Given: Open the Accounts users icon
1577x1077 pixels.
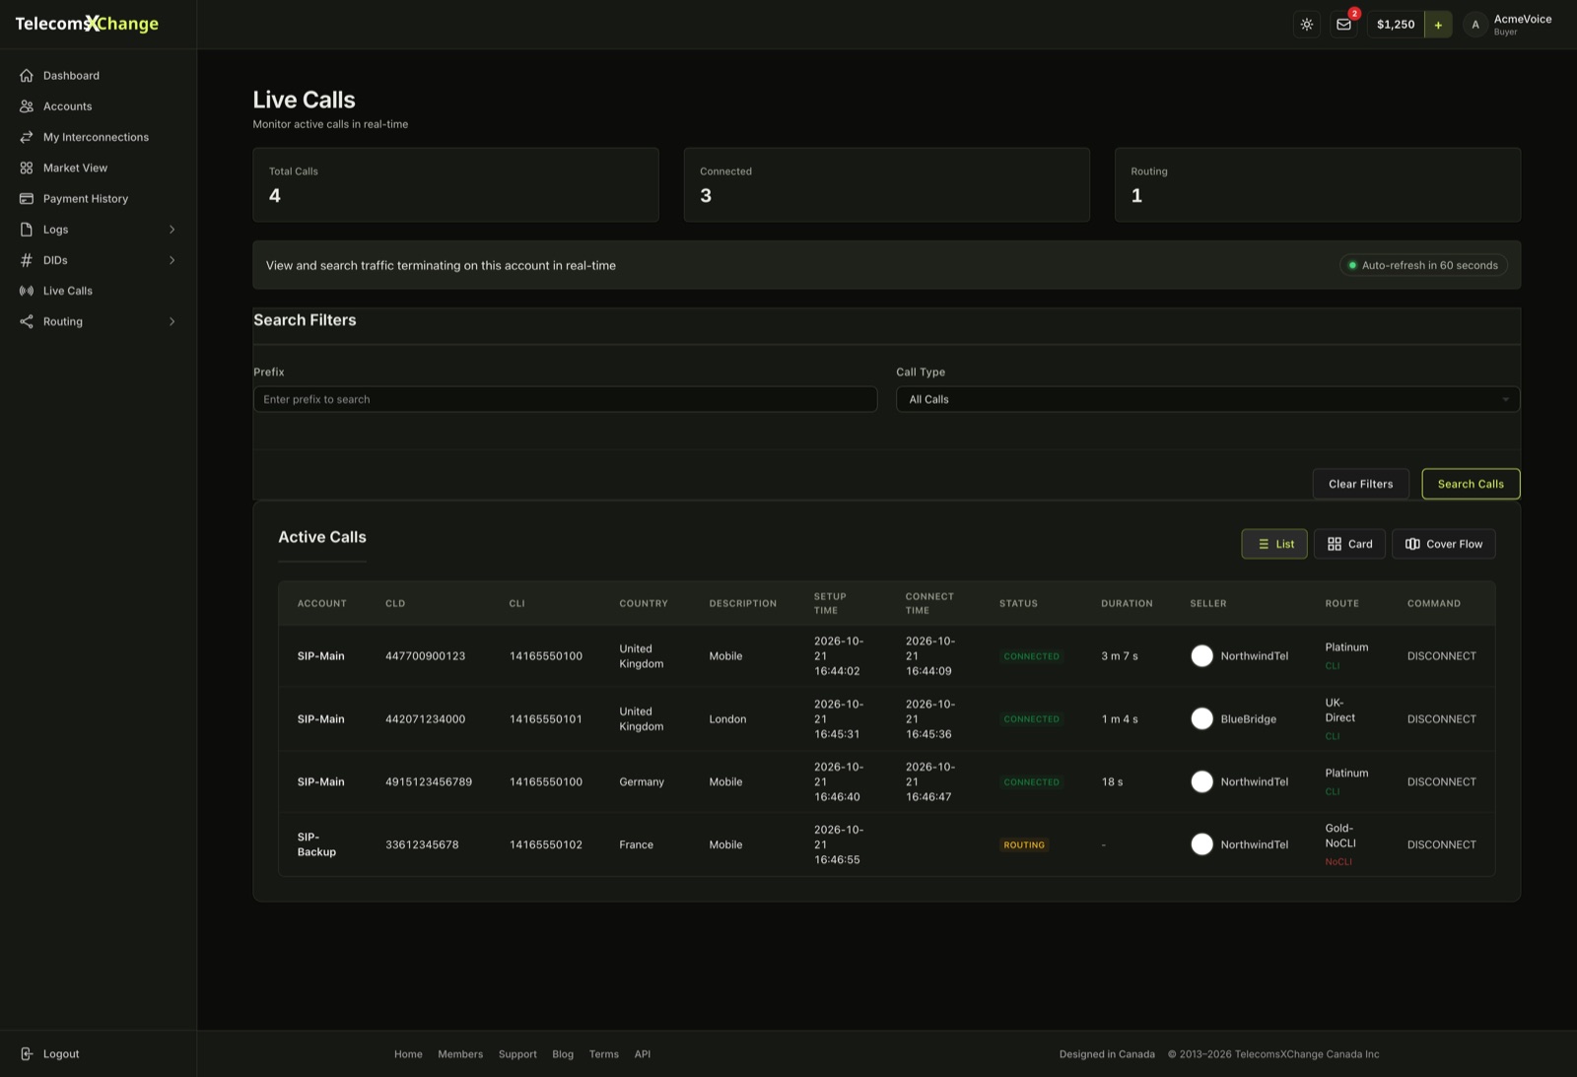Looking at the screenshot, I should [x=27, y=106].
